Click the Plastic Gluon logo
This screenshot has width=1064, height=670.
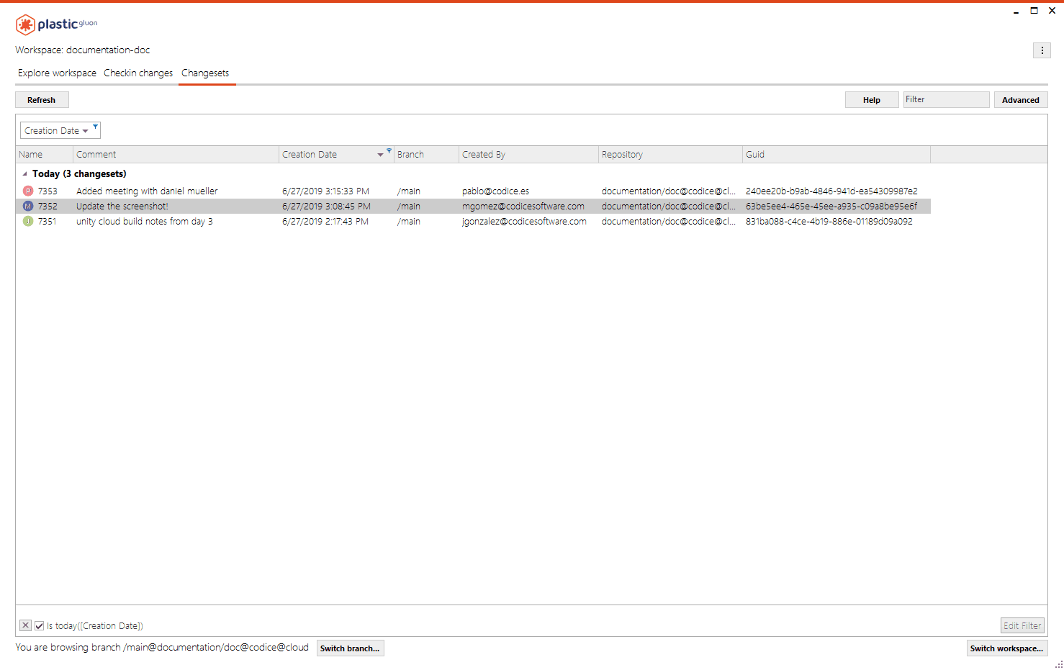pos(25,24)
